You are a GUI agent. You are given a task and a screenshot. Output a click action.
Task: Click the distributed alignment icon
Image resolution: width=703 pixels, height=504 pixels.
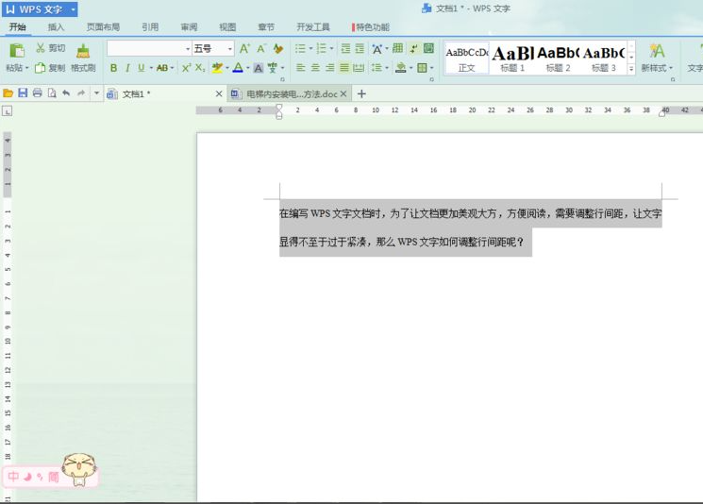click(x=359, y=68)
